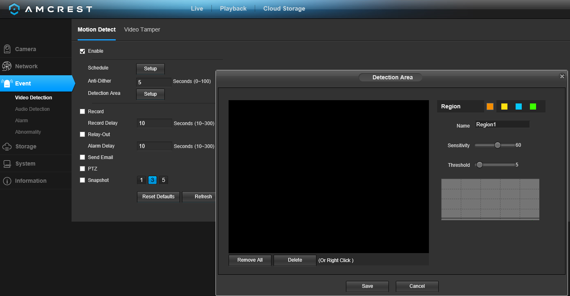Screen dimensions: 570x296
Task: Select the yellow region swatch
Action: [x=504, y=107]
